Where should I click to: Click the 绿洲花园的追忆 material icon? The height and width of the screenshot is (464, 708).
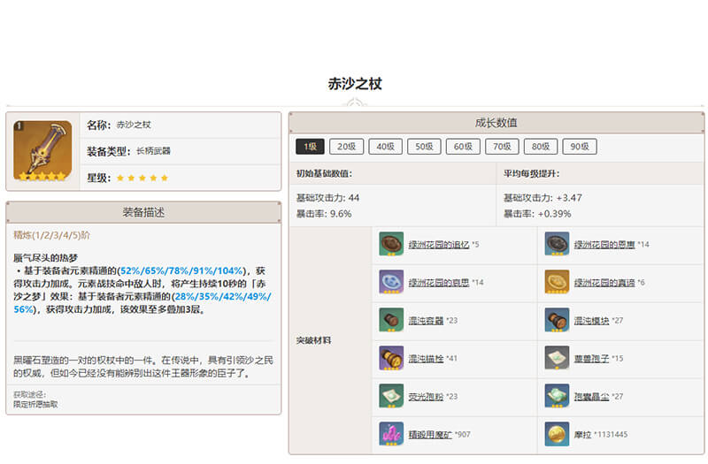pos(391,244)
